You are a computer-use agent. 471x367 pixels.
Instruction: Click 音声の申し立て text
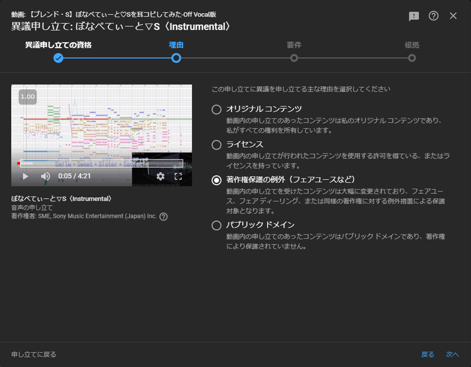pos(32,207)
